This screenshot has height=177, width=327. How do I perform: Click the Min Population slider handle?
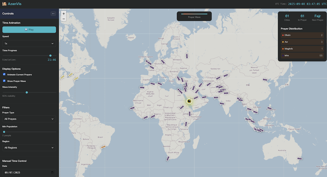(4, 132)
